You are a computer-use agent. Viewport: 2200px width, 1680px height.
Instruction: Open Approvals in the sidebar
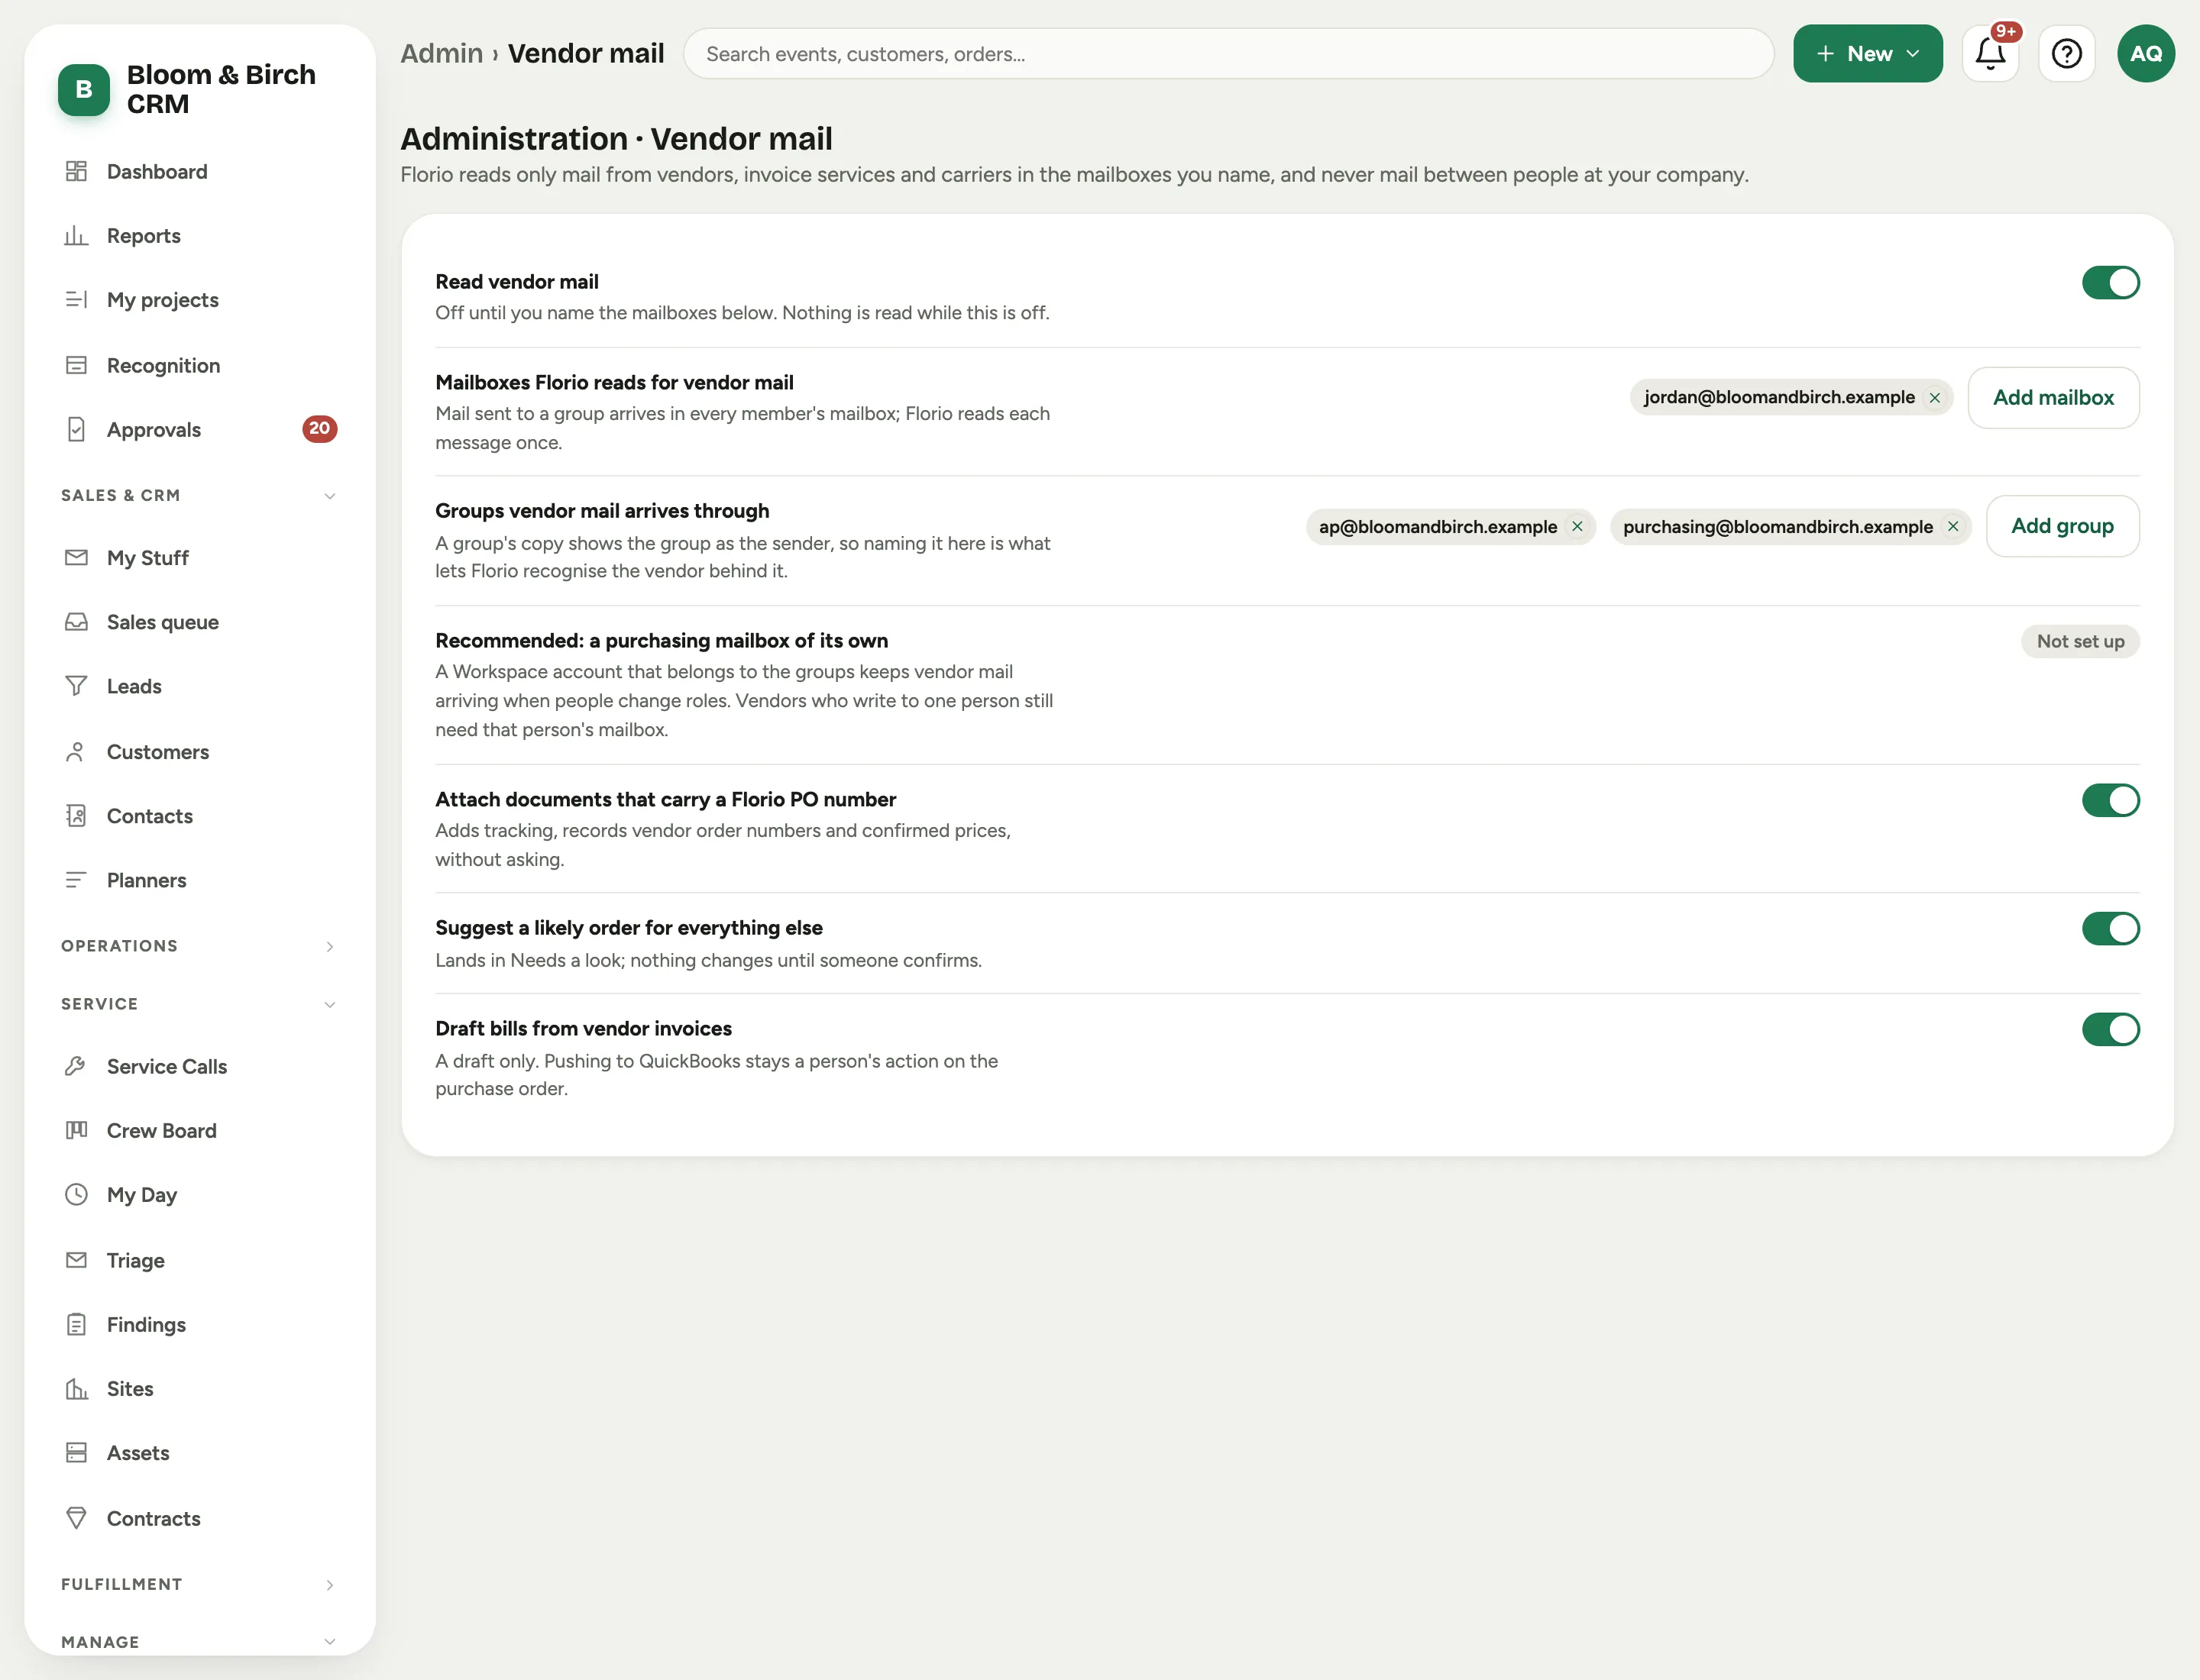(199, 430)
